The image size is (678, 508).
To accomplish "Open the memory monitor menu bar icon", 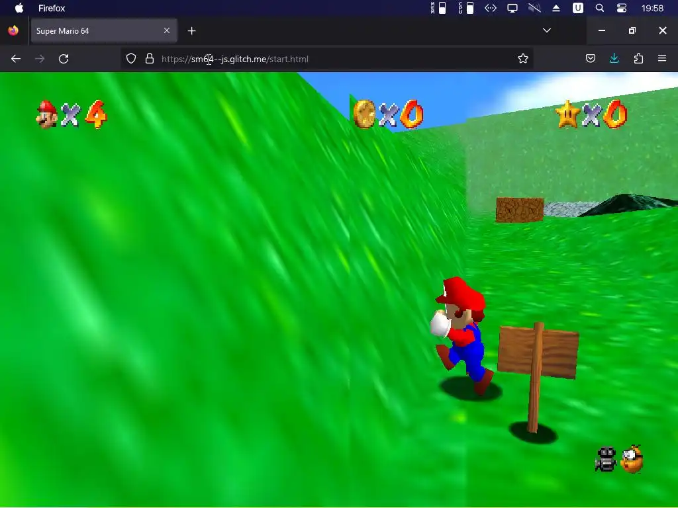I will (438, 8).
